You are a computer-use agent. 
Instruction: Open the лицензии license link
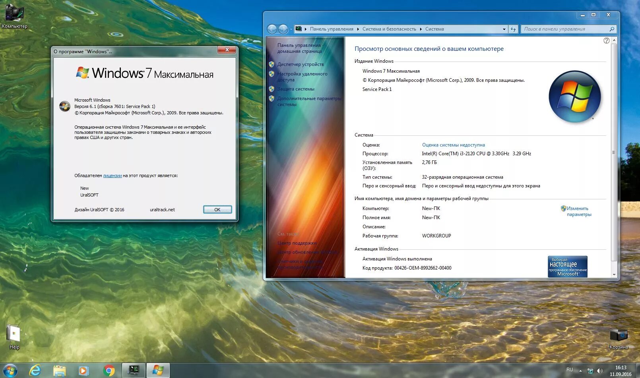112,175
